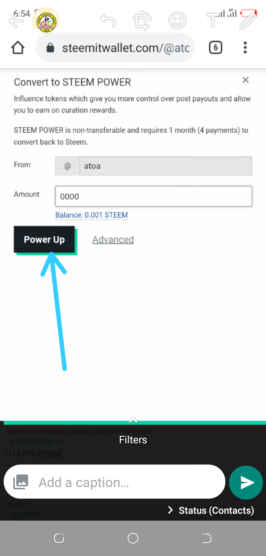Tap the green send button
The image size is (266, 556).
coord(247,482)
